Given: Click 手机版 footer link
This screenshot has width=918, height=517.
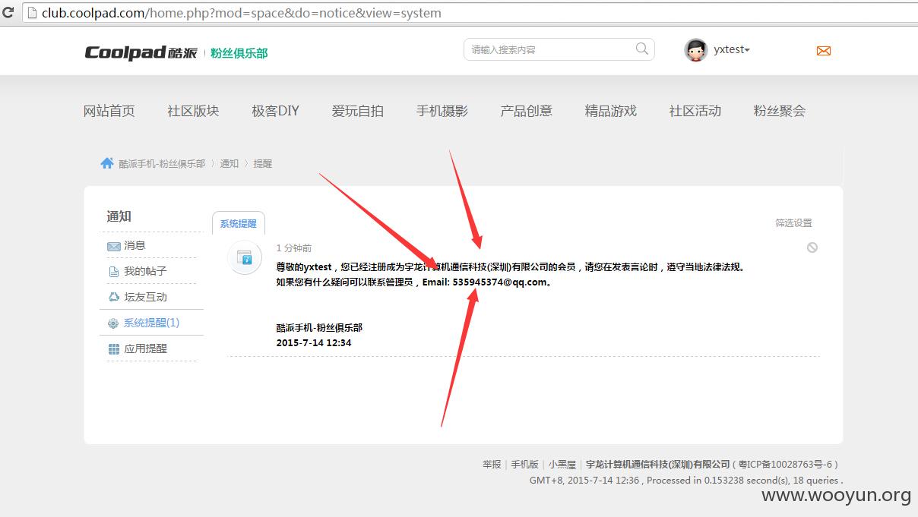Looking at the screenshot, I should point(524,464).
